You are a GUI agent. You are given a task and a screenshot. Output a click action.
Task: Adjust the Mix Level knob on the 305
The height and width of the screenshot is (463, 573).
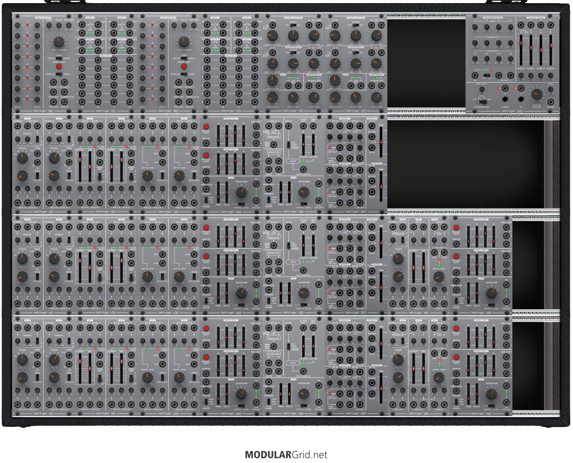point(482,89)
